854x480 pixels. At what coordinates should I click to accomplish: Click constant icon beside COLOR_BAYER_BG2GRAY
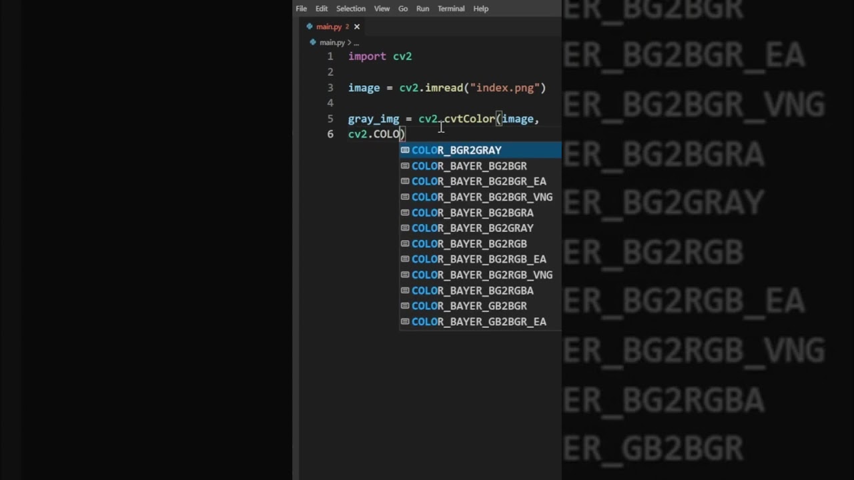pyautogui.click(x=405, y=228)
